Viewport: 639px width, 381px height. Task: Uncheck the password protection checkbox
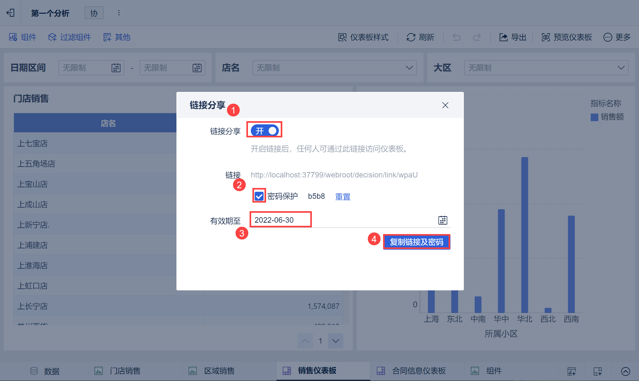point(259,196)
